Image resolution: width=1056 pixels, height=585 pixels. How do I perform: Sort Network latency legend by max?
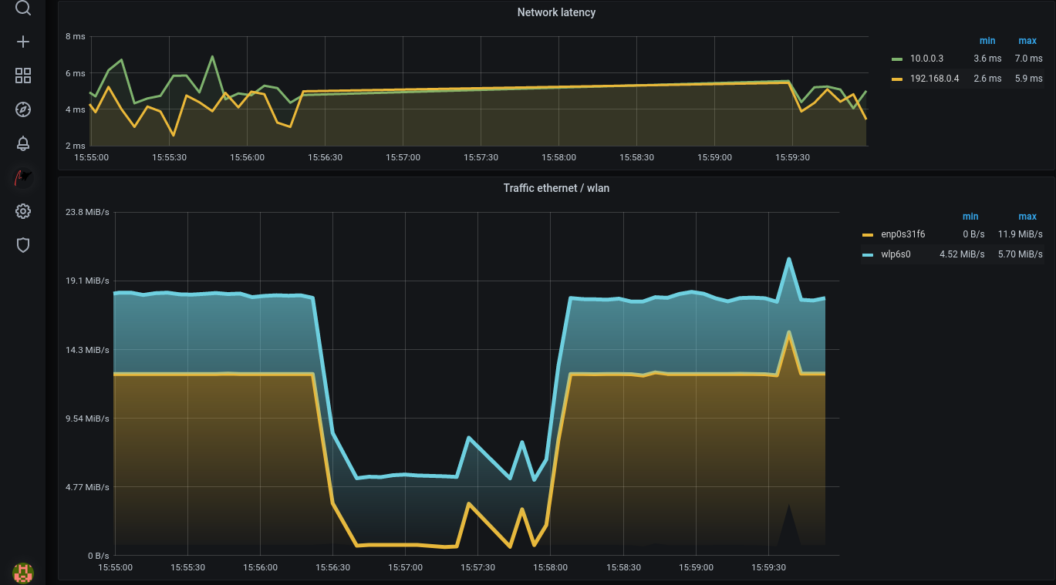(x=1027, y=41)
